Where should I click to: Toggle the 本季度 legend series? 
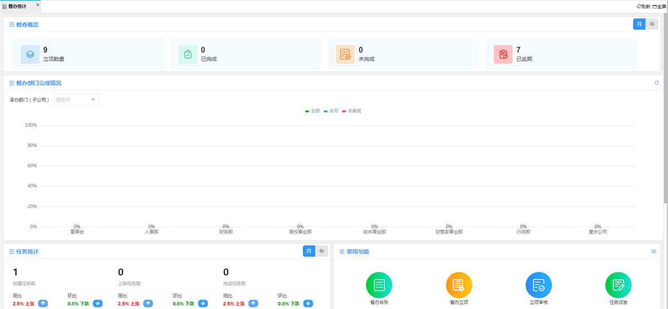[x=352, y=111]
